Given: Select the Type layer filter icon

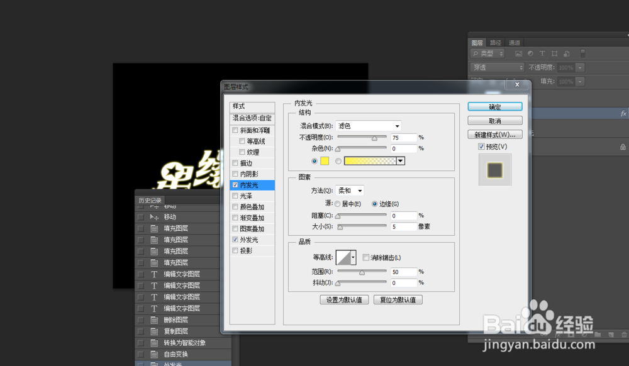Looking at the screenshot, I should click(542, 53).
